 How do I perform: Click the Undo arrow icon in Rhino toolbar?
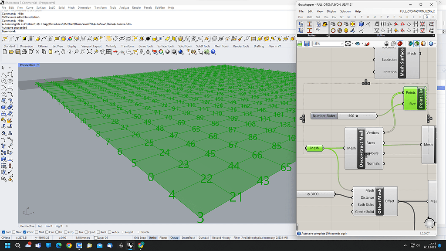(x=57, y=51)
